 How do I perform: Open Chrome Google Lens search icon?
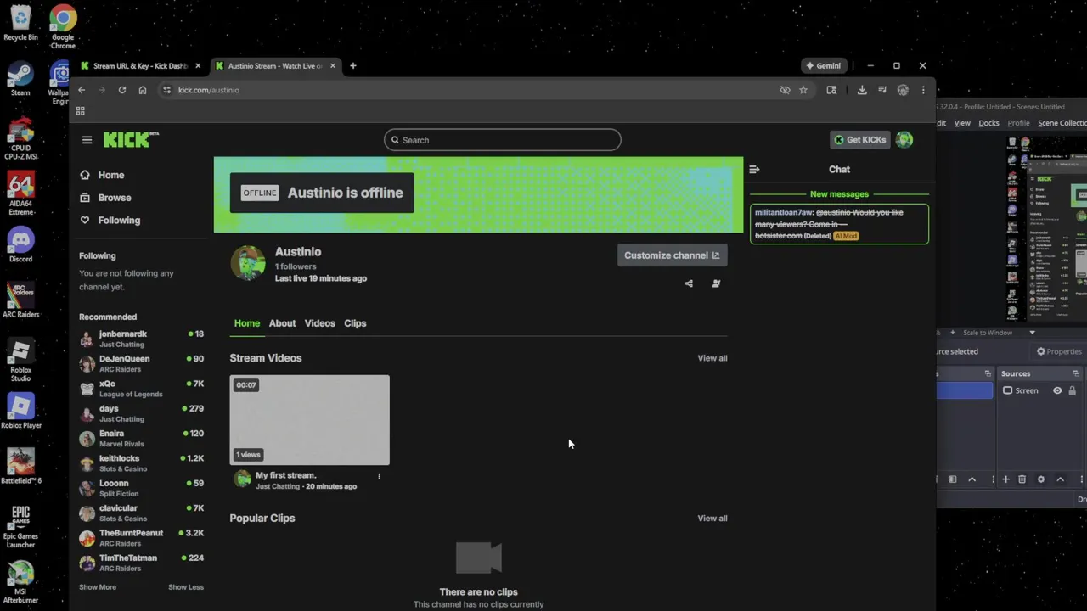pos(831,90)
